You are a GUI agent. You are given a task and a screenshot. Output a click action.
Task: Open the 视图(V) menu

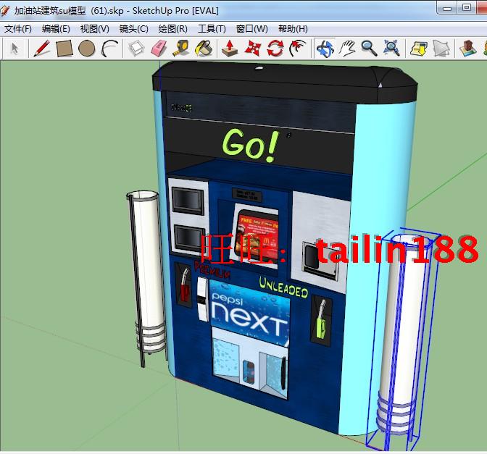[95, 29]
